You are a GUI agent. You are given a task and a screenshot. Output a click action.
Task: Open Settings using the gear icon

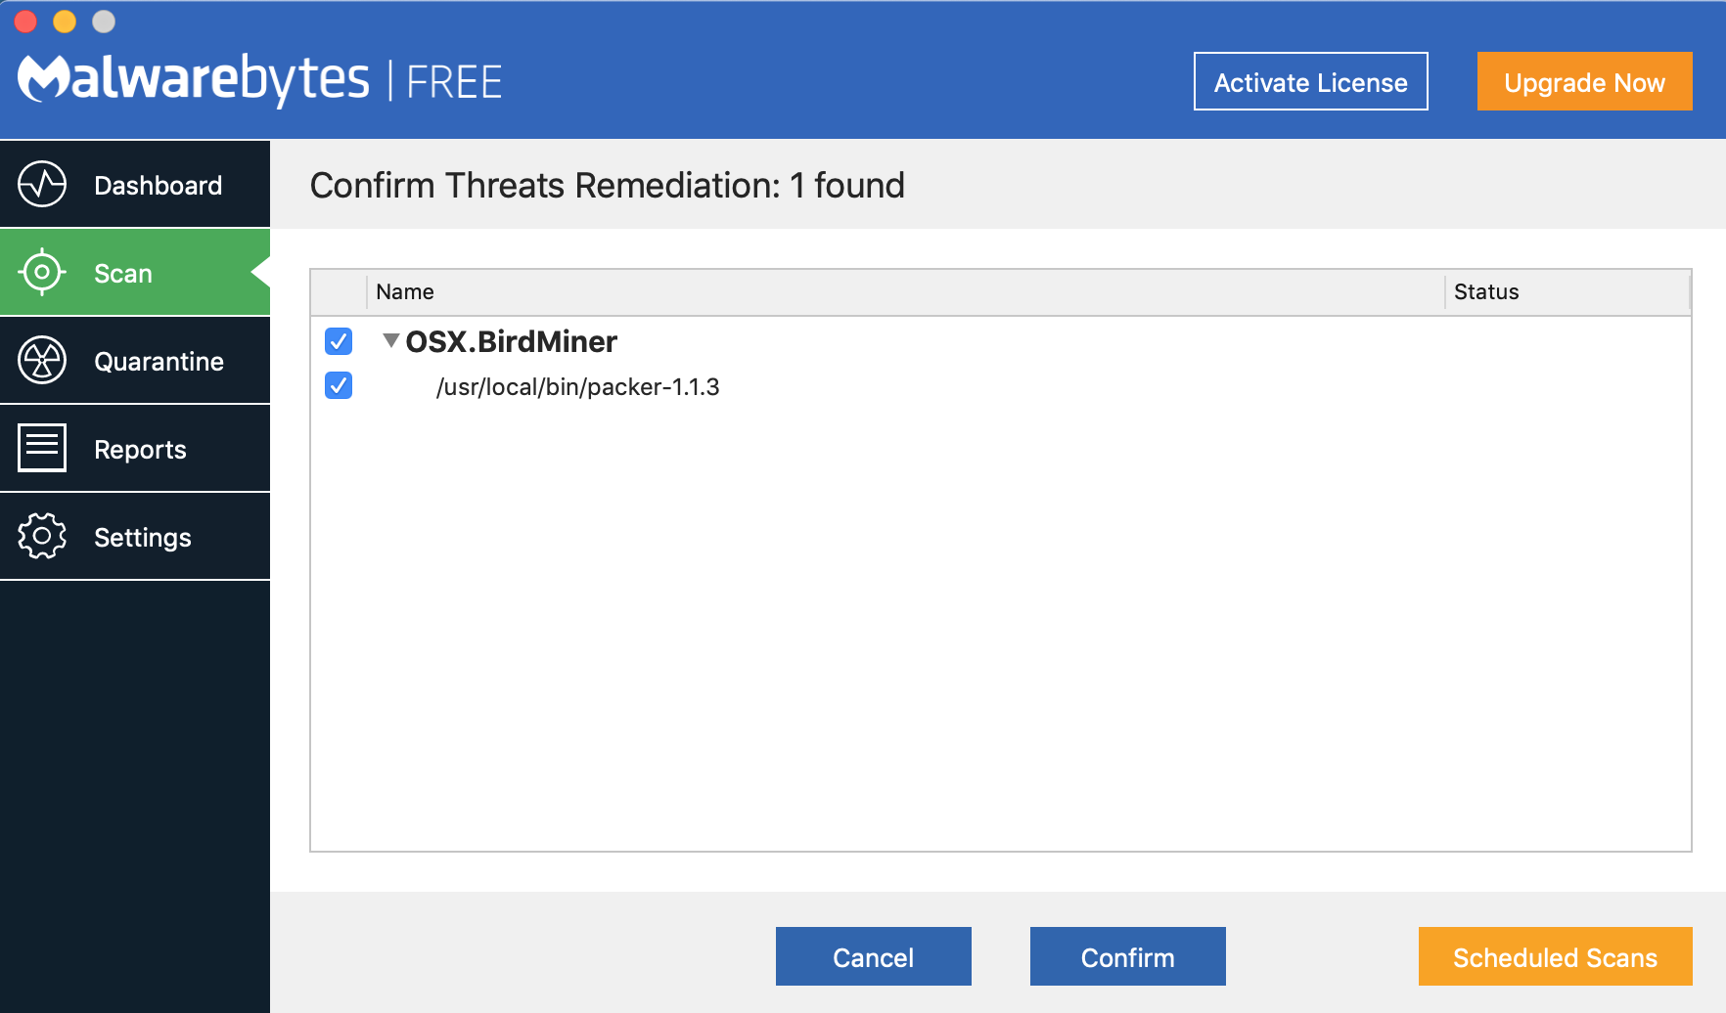pos(41,536)
